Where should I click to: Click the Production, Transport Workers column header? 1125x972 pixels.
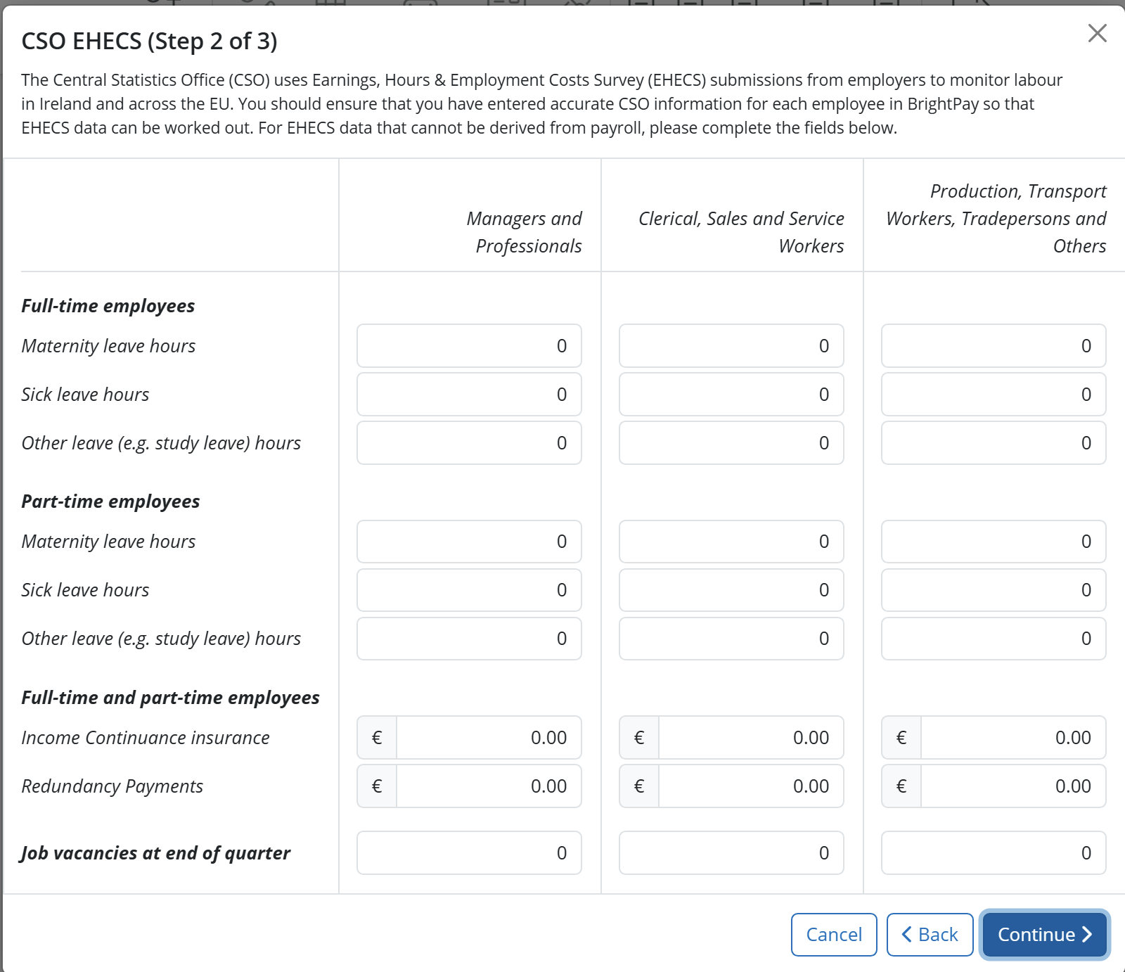[996, 218]
